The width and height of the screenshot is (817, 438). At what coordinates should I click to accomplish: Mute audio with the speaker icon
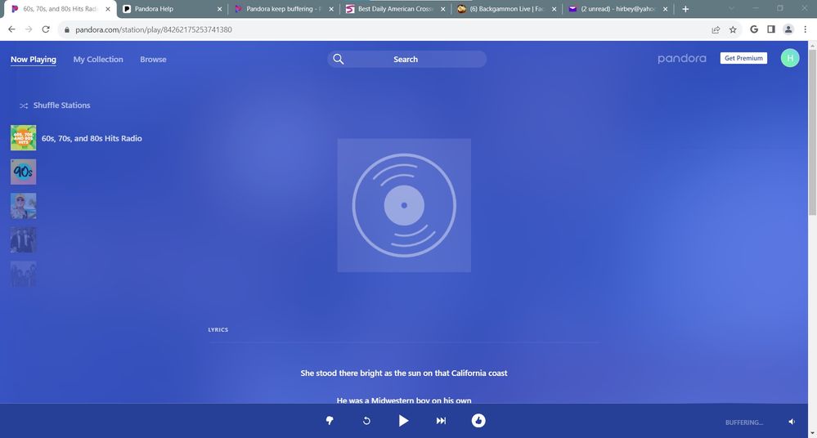pyautogui.click(x=792, y=422)
